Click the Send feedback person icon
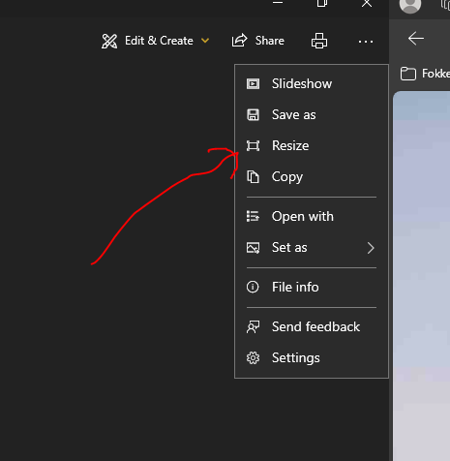Screen dimensions: 450x461 253,326
